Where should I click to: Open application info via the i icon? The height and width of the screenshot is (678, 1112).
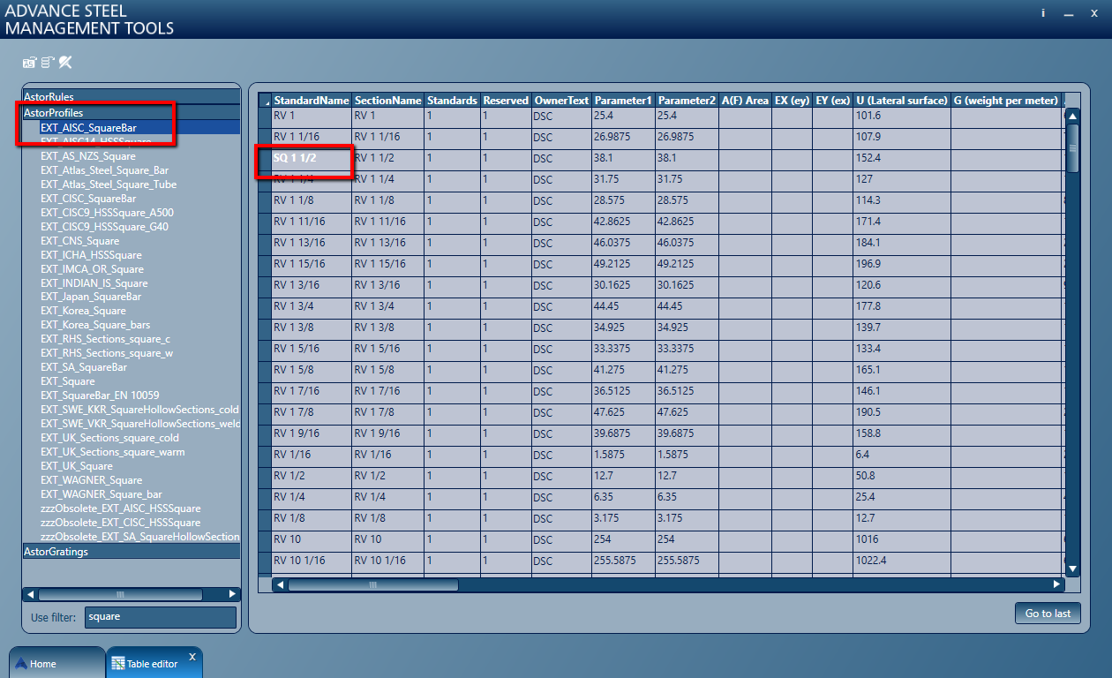click(x=1042, y=14)
